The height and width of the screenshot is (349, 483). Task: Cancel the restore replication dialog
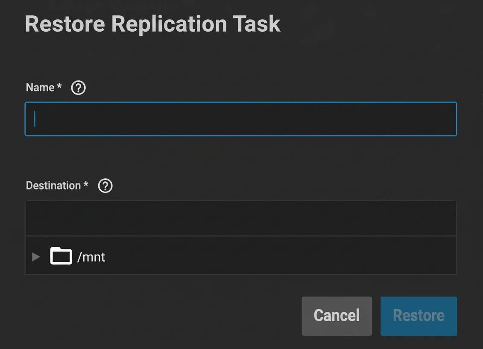pos(337,316)
